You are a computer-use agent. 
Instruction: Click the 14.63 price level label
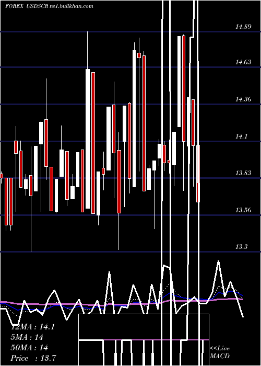click(243, 62)
